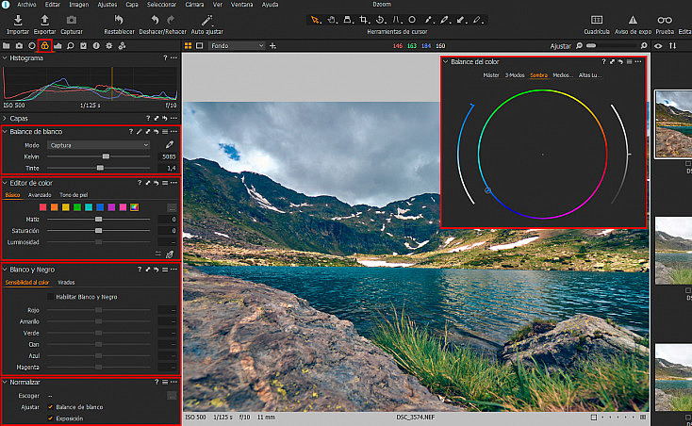Uncheck the Exposición checkbox in Normalizar

[x=50, y=418]
